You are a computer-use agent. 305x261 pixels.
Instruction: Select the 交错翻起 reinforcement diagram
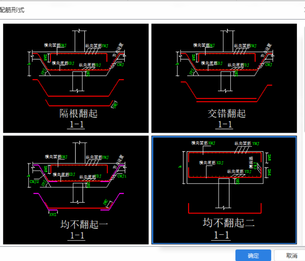tap(224, 78)
